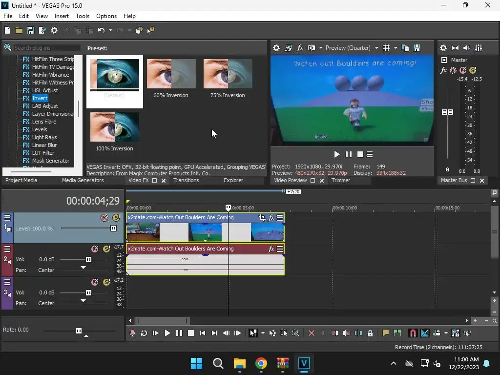Open track 2 hamburger menu
The height and width of the screenshot is (375, 500).
[x=7, y=249]
